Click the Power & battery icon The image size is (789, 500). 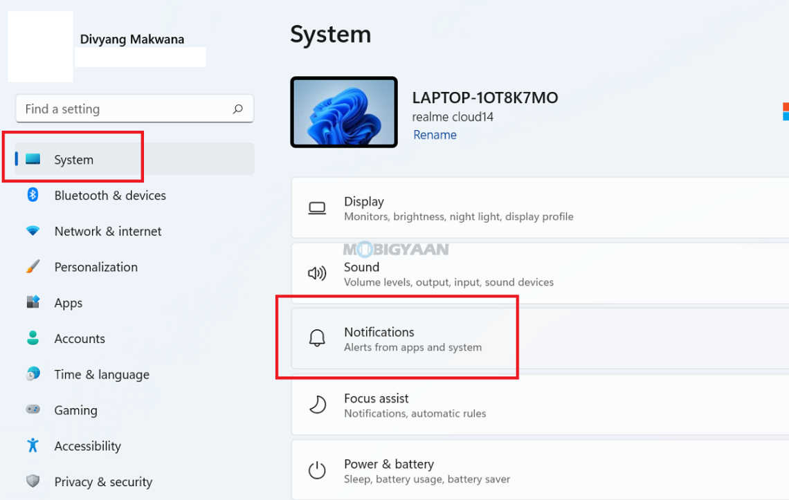pos(317,470)
